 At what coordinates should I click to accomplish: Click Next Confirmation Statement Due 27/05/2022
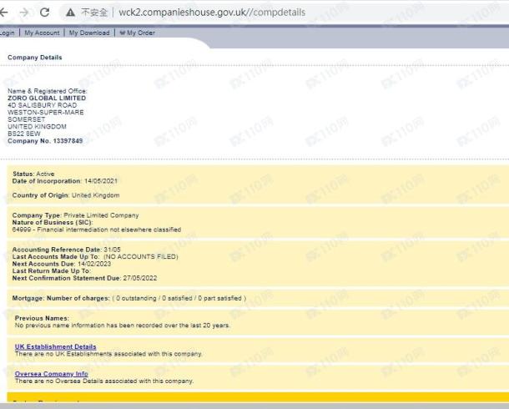pyautogui.click(x=84, y=278)
